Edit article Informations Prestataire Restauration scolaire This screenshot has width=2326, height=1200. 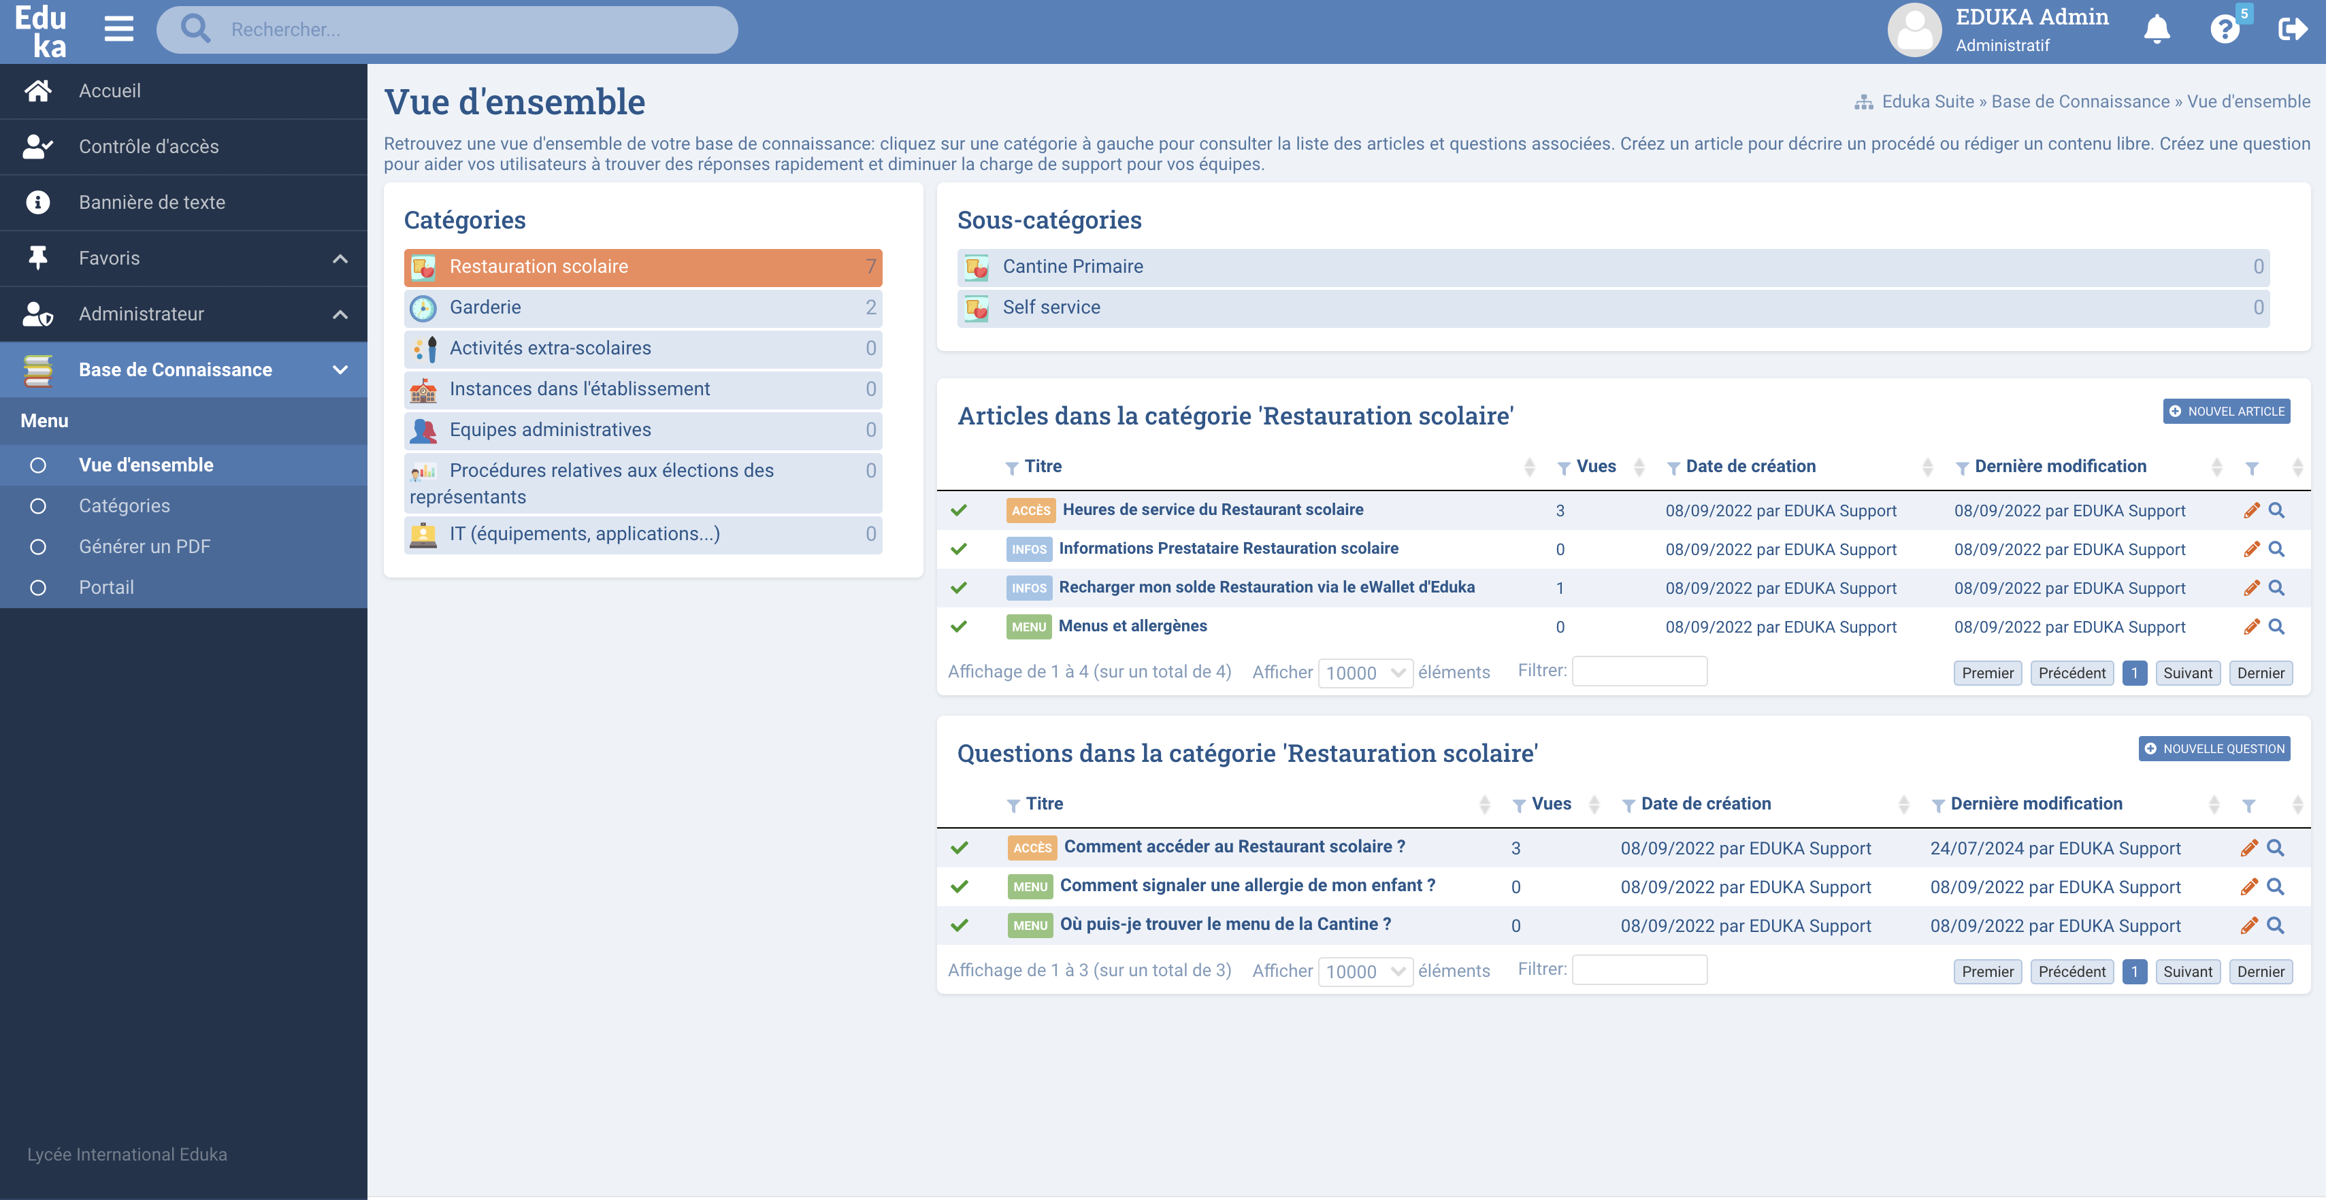point(2251,549)
